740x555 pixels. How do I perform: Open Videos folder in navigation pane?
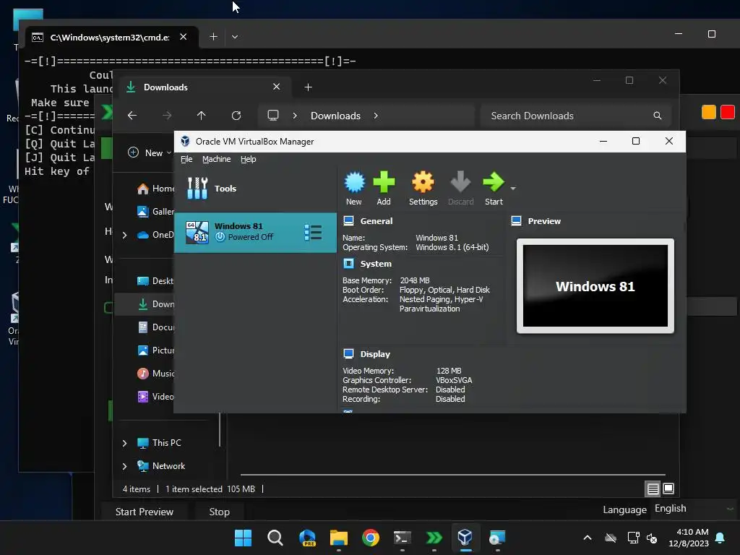tap(155, 397)
